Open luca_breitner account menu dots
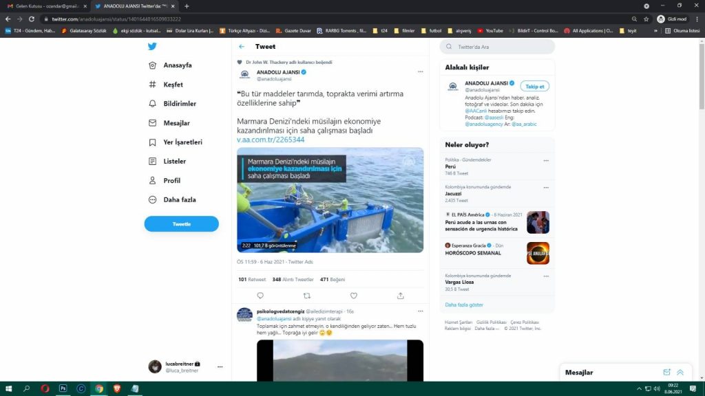This screenshot has width=705, height=396. click(x=220, y=367)
